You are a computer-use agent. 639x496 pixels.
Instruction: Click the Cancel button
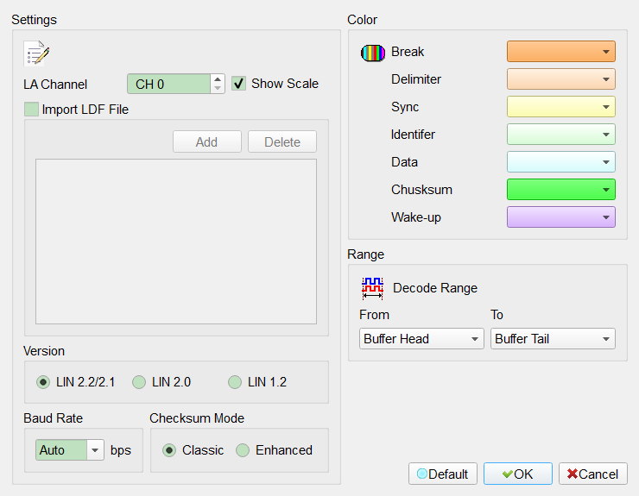pos(593,474)
